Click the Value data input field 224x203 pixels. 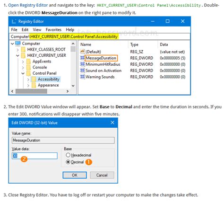(x=34, y=156)
